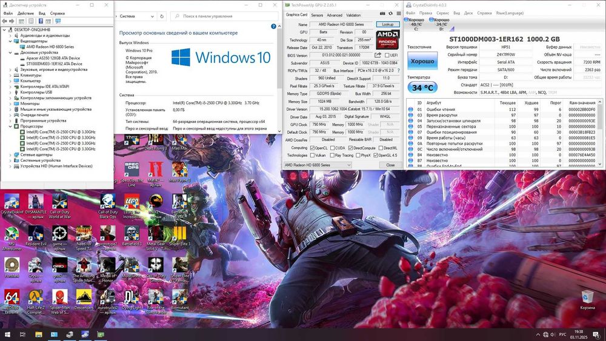Screen dimensions: 606x341
Task: Toggle the OpenCL checkbox in GPU-Z
Action: pyautogui.click(x=312, y=148)
